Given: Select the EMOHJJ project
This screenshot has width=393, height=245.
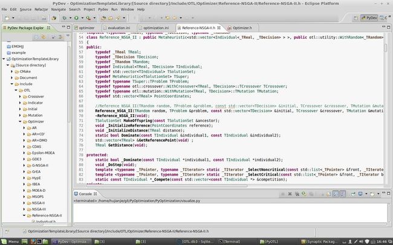Looking at the screenshot, I should point(18,46).
